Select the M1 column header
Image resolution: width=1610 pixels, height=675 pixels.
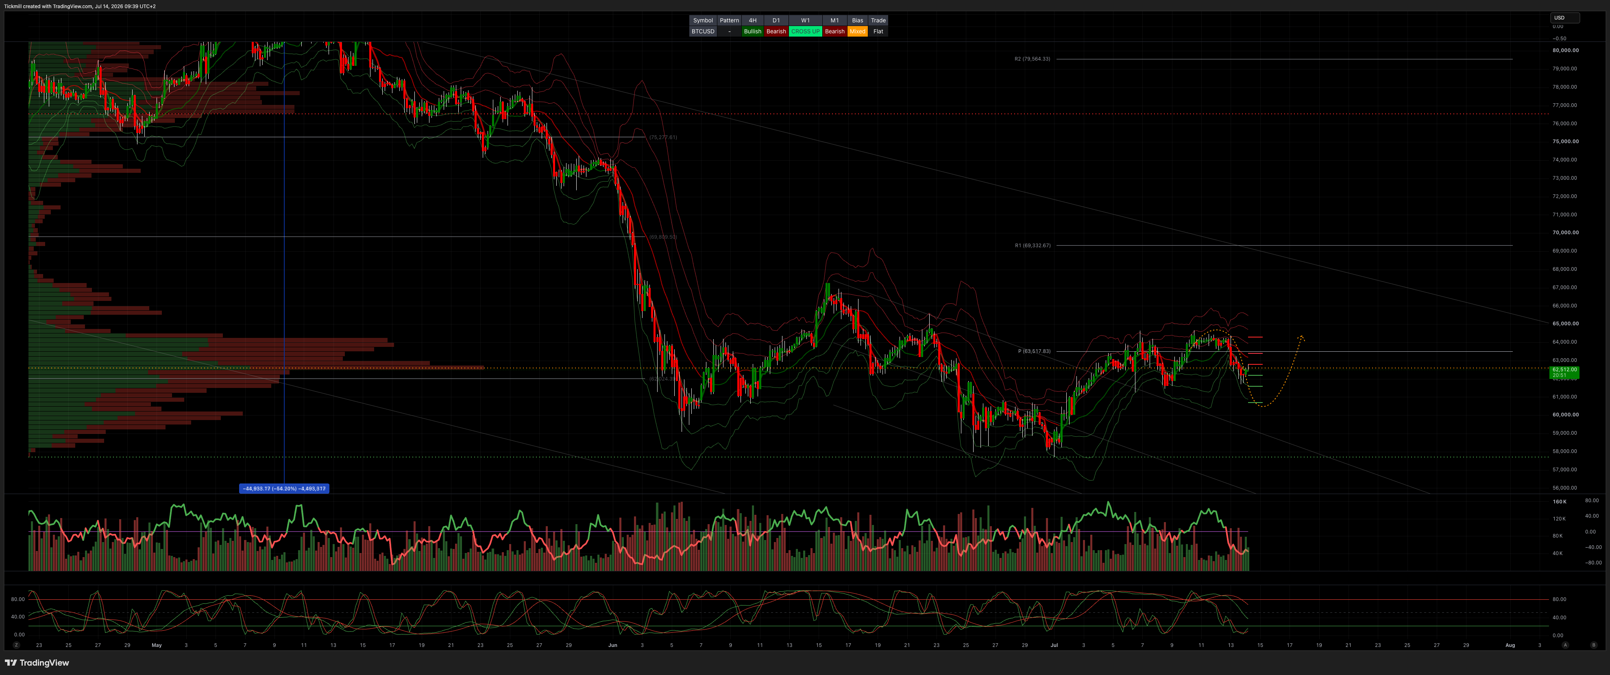834,21
